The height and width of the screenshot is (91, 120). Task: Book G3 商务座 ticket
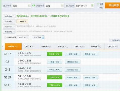tap(73, 62)
